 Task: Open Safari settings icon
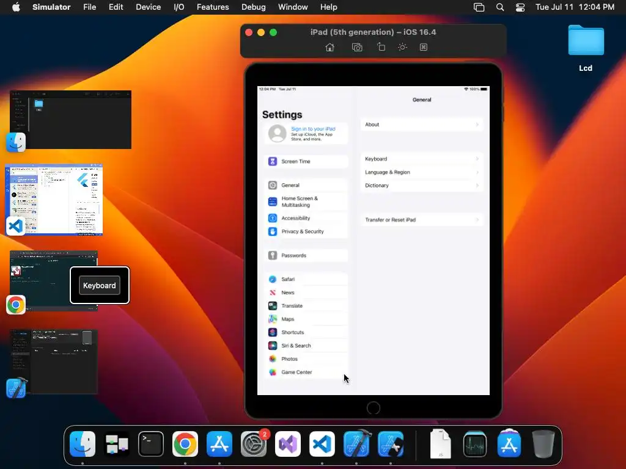point(273,279)
